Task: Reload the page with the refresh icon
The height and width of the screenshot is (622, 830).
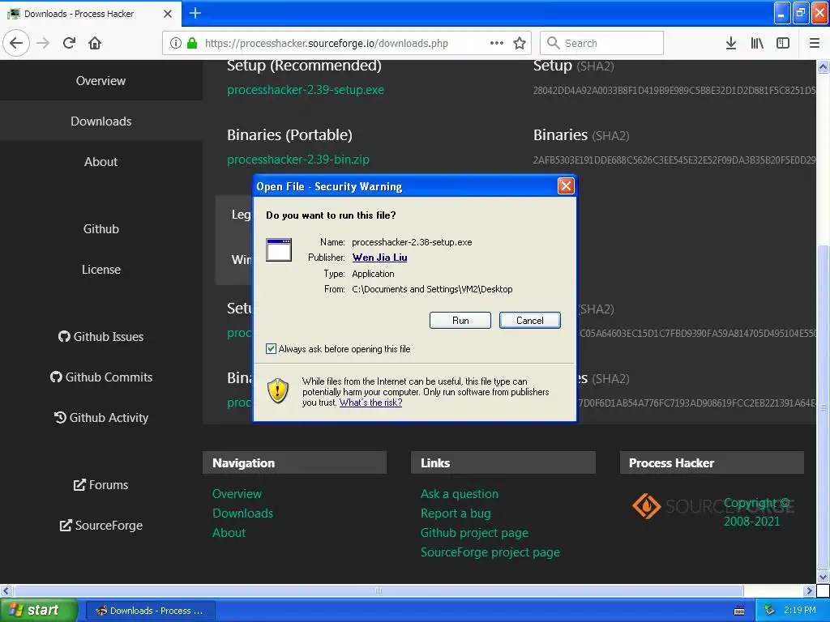Action: coord(70,43)
